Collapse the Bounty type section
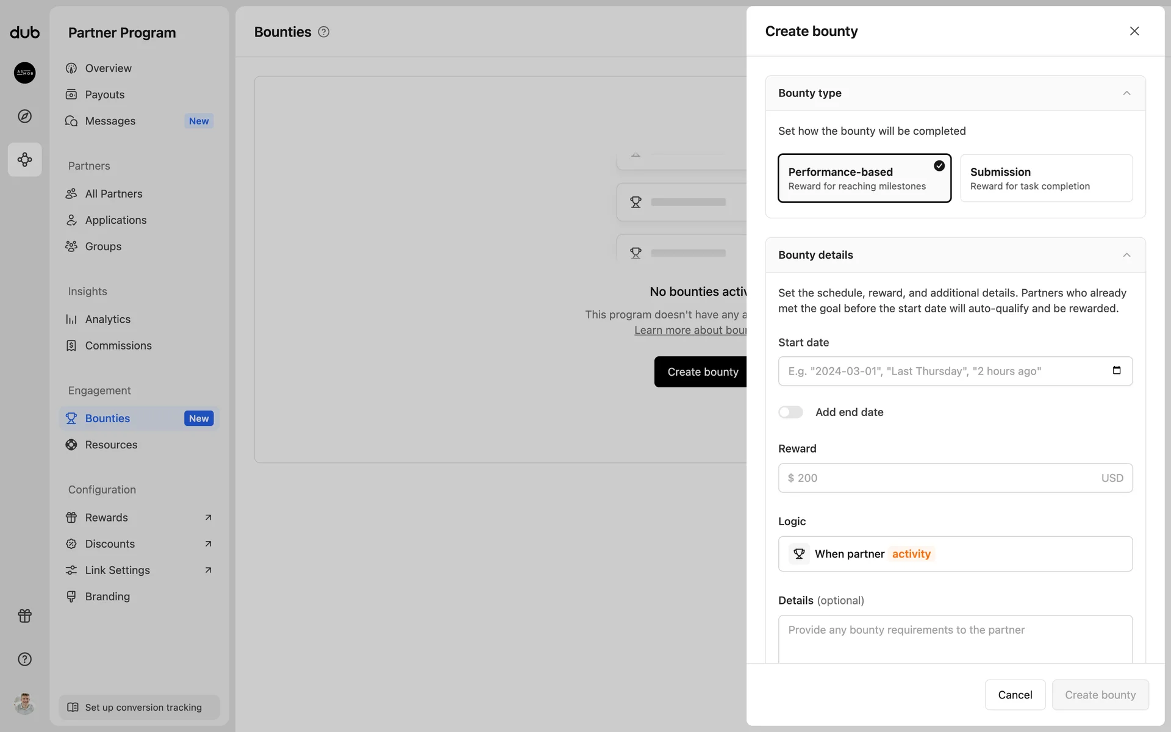Screen dimensions: 1171x732 1126,93
